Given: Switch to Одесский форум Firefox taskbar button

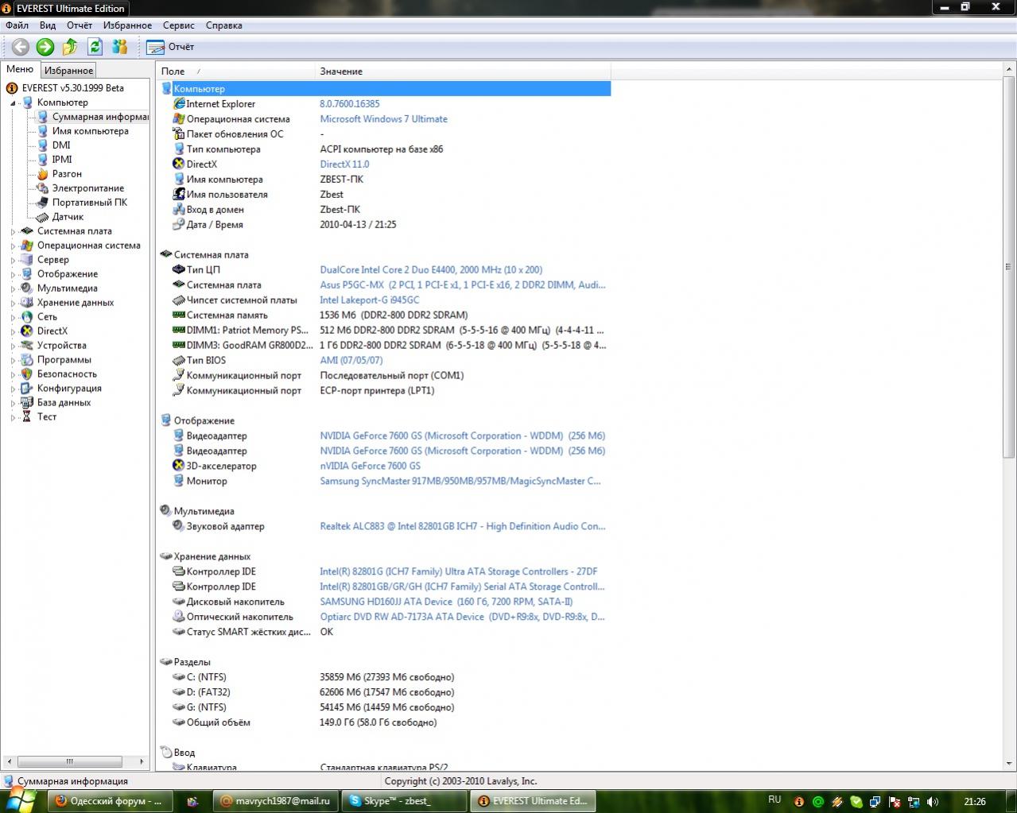Looking at the screenshot, I should tap(109, 801).
